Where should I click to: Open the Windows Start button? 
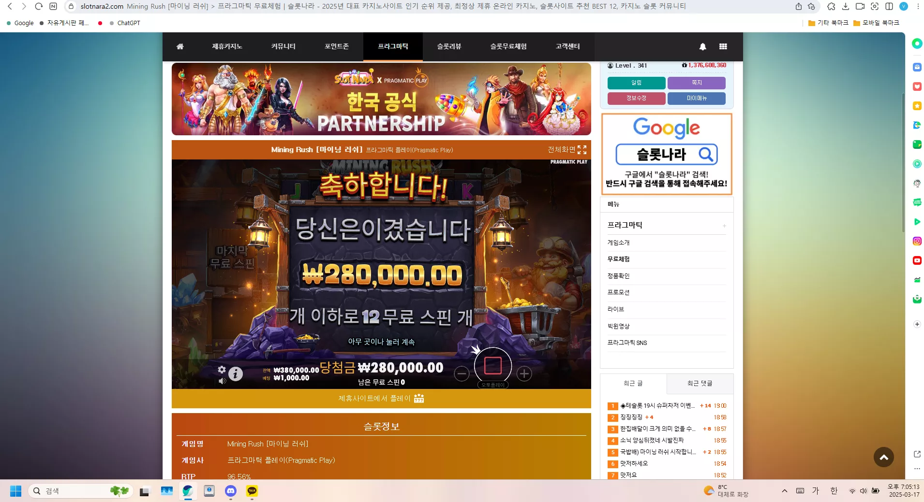(x=15, y=491)
